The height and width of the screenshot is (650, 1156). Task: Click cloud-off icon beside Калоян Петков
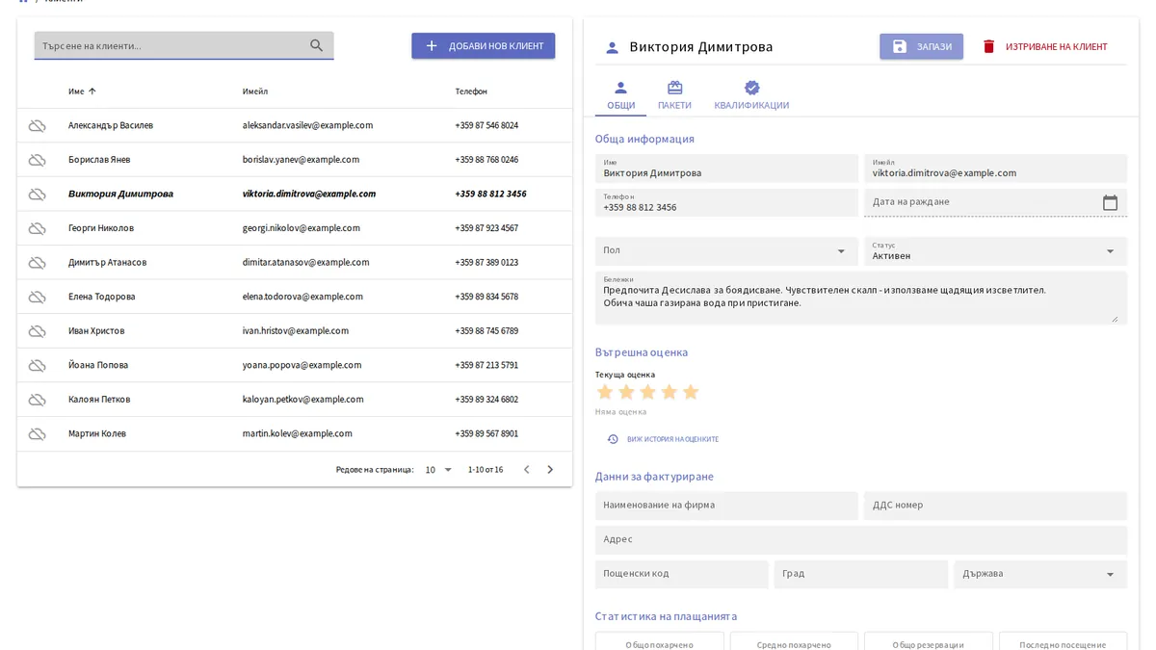coord(37,400)
